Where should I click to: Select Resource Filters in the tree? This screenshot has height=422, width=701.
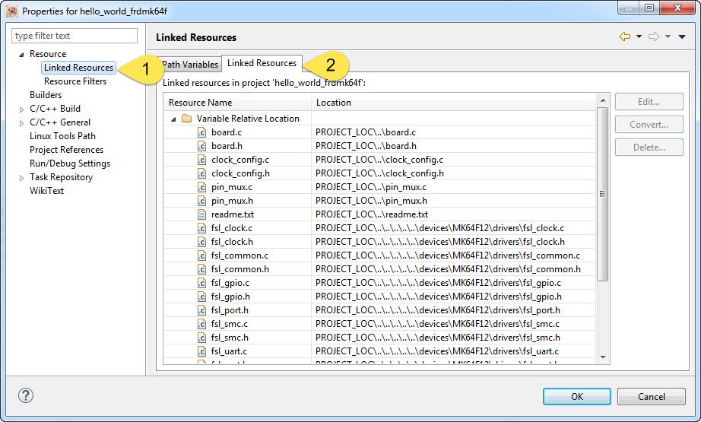pos(75,81)
